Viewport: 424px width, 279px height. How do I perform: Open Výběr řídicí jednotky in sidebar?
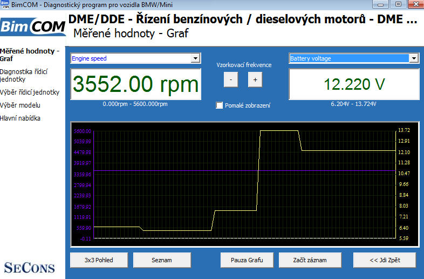point(30,92)
